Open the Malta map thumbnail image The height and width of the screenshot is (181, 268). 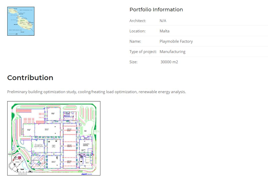click(x=21, y=21)
